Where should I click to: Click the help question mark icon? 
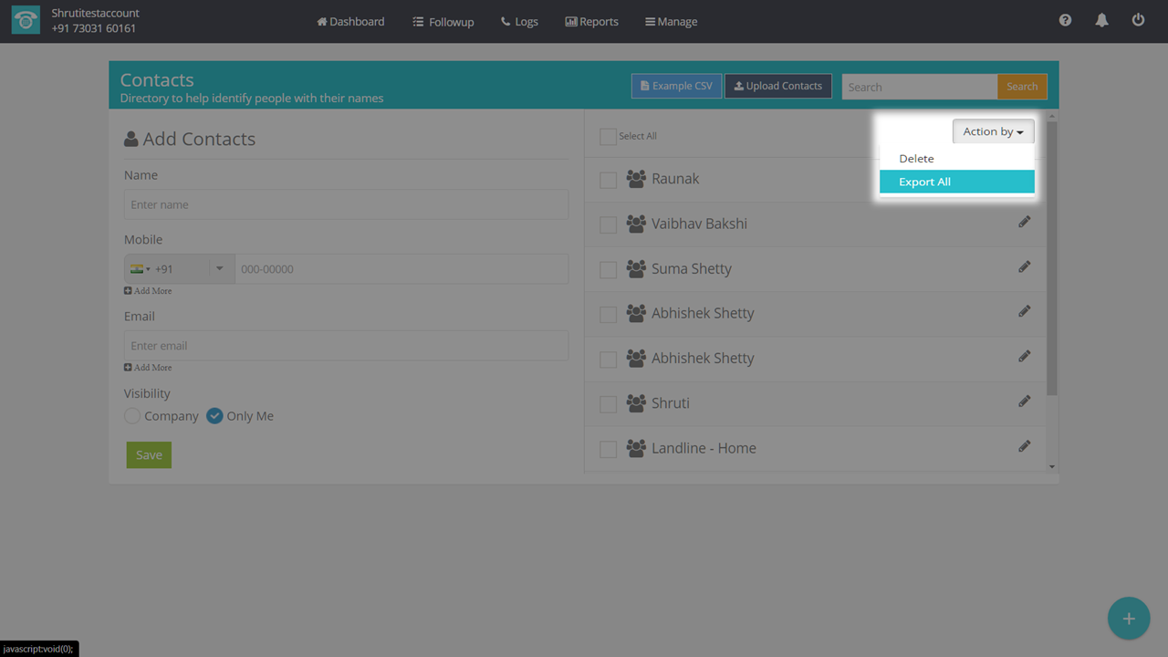pyautogui.click(x=1065, y=20)
